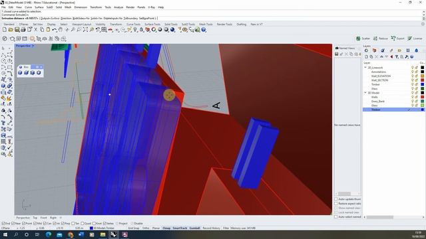Open the Transform menu

[96, 7]
